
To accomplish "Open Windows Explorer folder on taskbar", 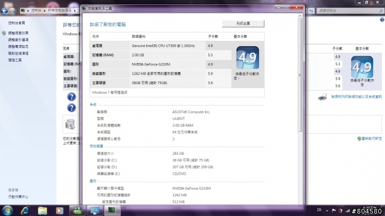I will coord(43,211).
